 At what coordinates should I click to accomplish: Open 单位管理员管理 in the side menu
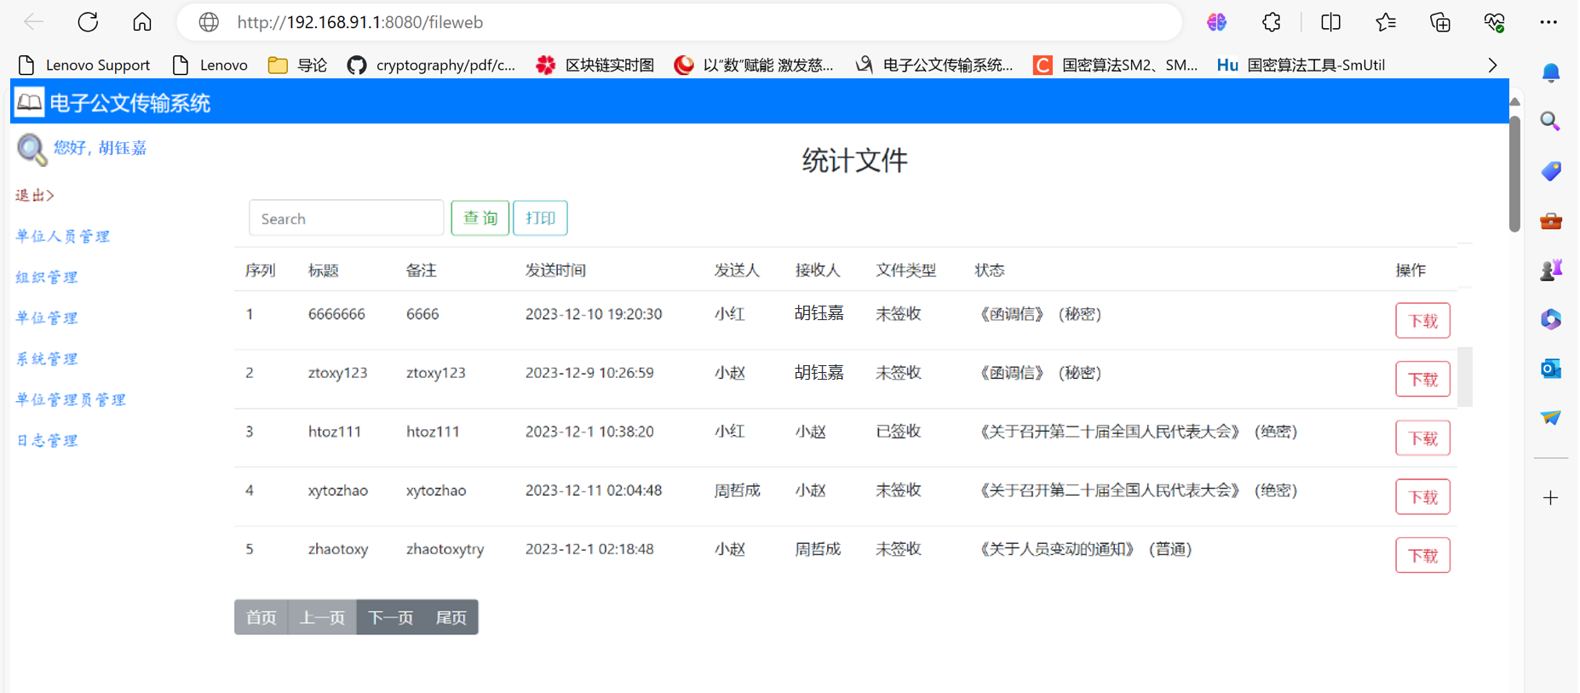(x=71, y=400)
